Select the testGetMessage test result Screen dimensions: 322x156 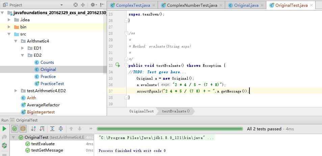[47, 150]
